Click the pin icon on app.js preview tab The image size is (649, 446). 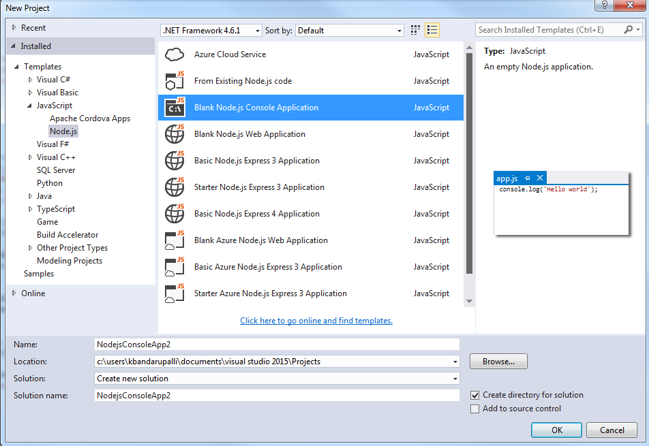[x=527, y=178]
